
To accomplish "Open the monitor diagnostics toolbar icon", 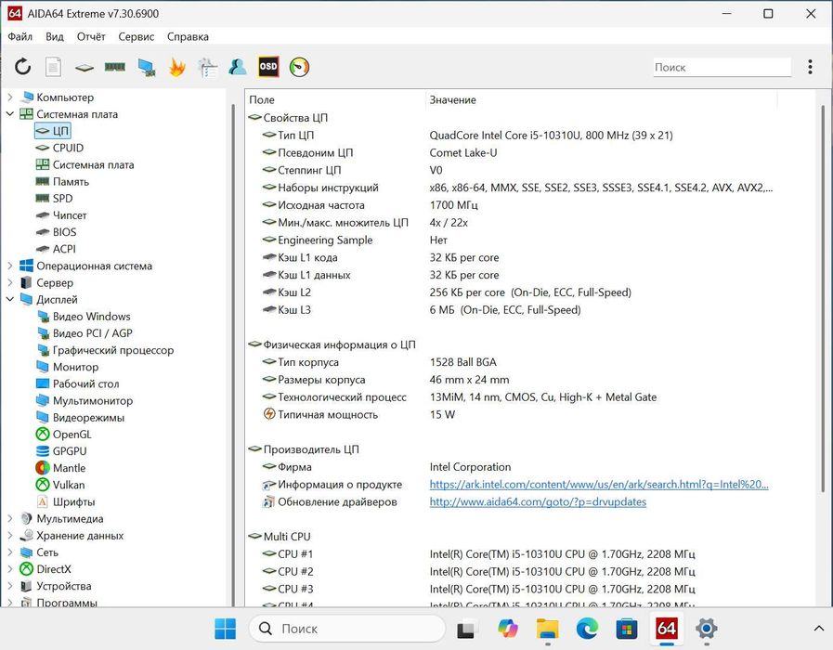I will pyautogui.click(x=146, y=68).
